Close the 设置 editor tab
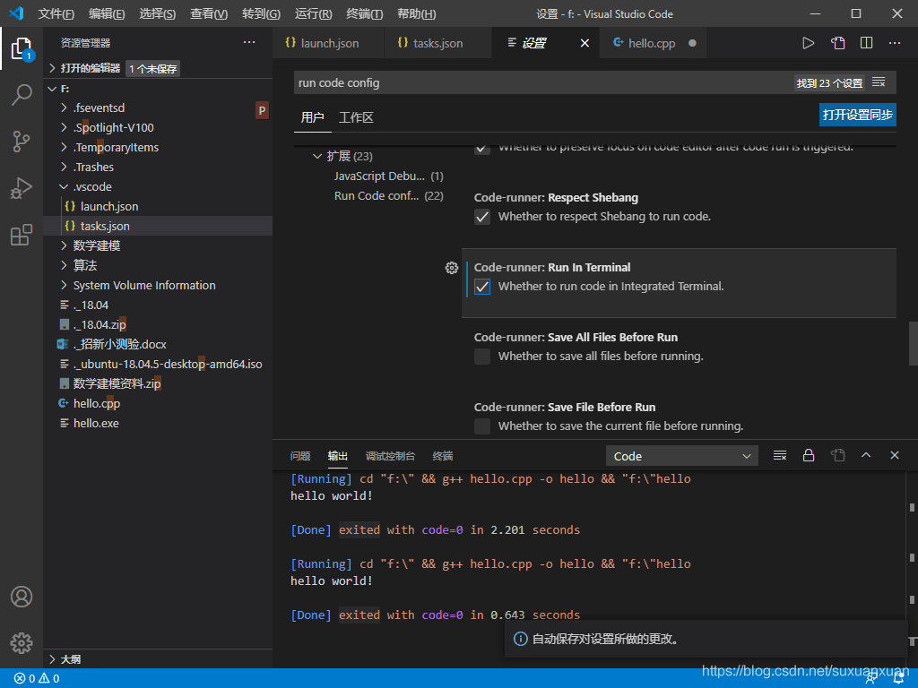 pyautogui.click(x=585, y=43)
